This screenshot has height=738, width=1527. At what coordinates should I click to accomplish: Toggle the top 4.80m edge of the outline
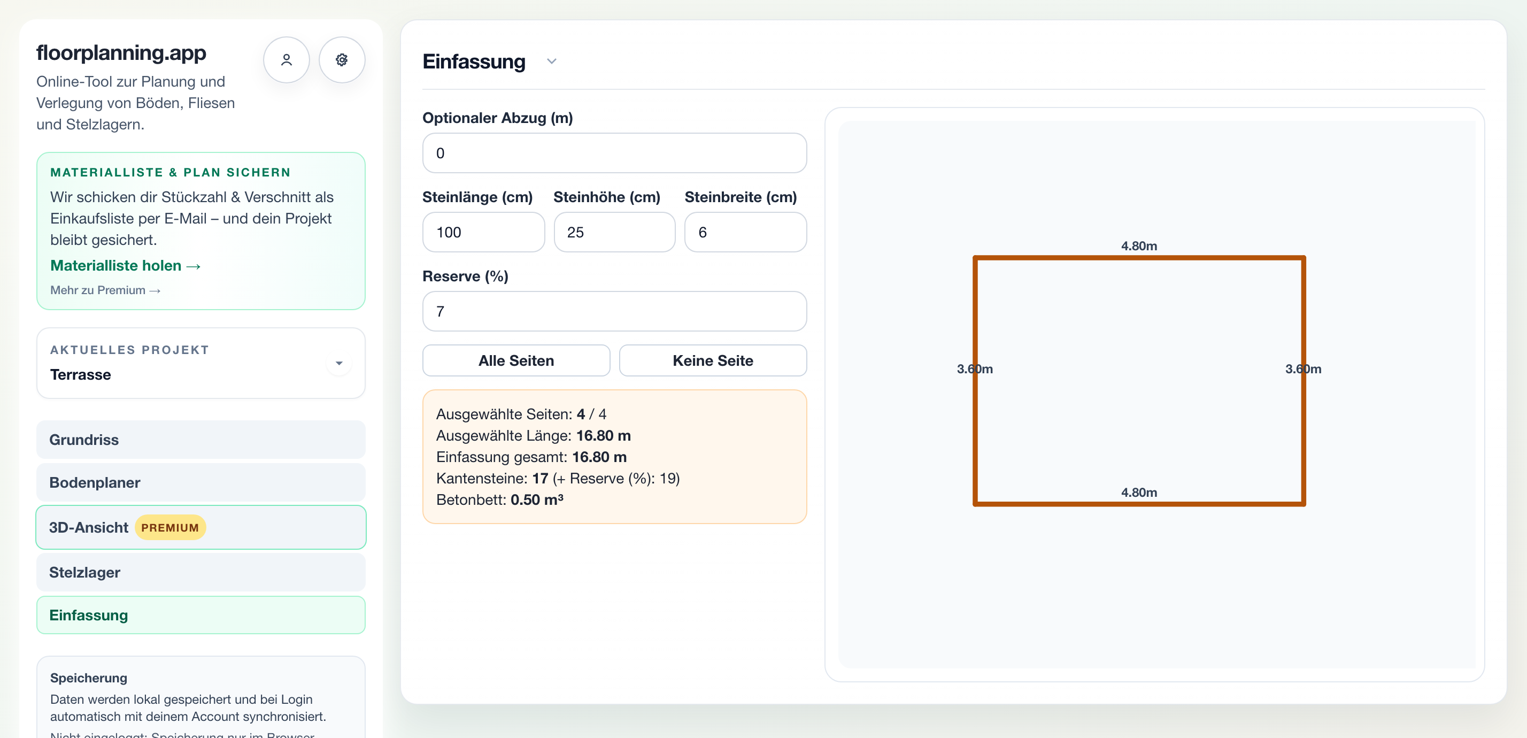1139,258
